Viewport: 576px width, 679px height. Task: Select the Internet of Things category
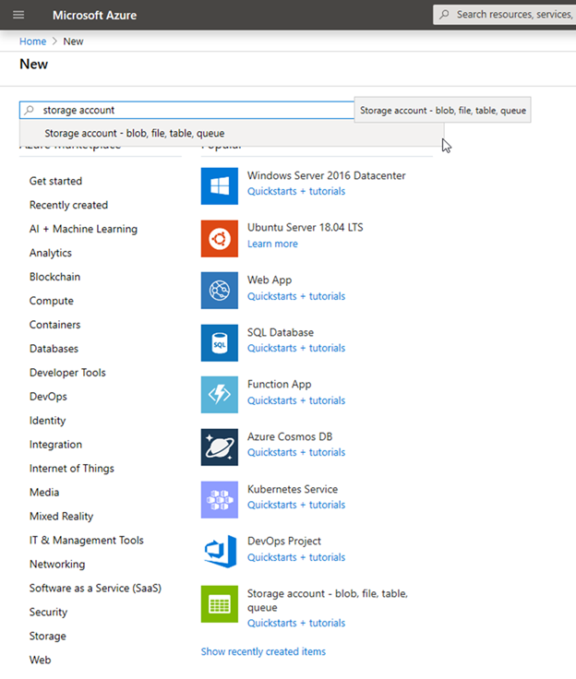click(71, 469)
